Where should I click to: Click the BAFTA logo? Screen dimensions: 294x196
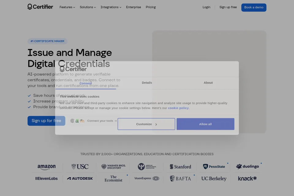[180, 179]
